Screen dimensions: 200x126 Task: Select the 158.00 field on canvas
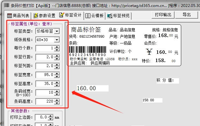pos(153,100)
